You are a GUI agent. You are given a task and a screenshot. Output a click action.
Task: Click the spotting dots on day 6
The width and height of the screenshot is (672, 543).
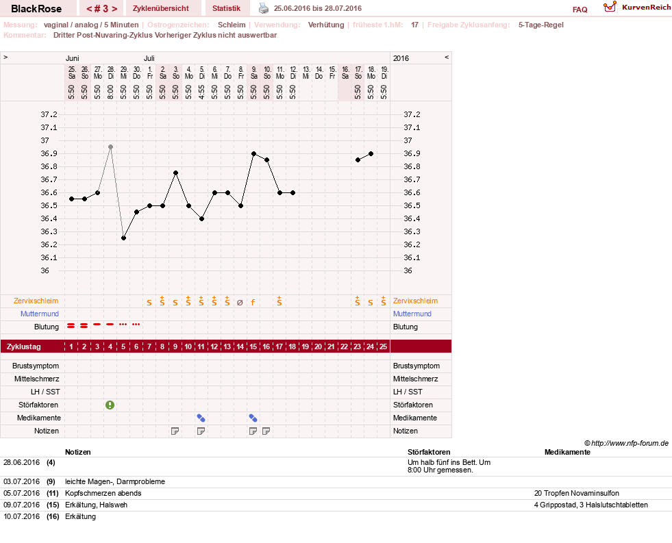click(136, 324)
